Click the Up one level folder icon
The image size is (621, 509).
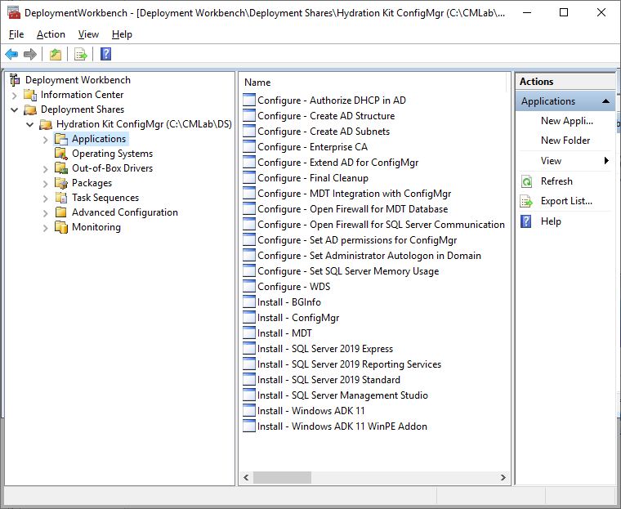56,54
